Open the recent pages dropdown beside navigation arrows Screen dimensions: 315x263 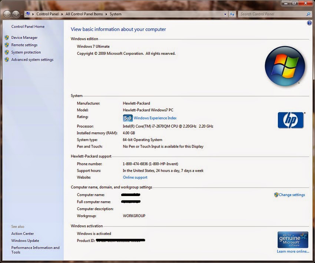coord(21,14)
